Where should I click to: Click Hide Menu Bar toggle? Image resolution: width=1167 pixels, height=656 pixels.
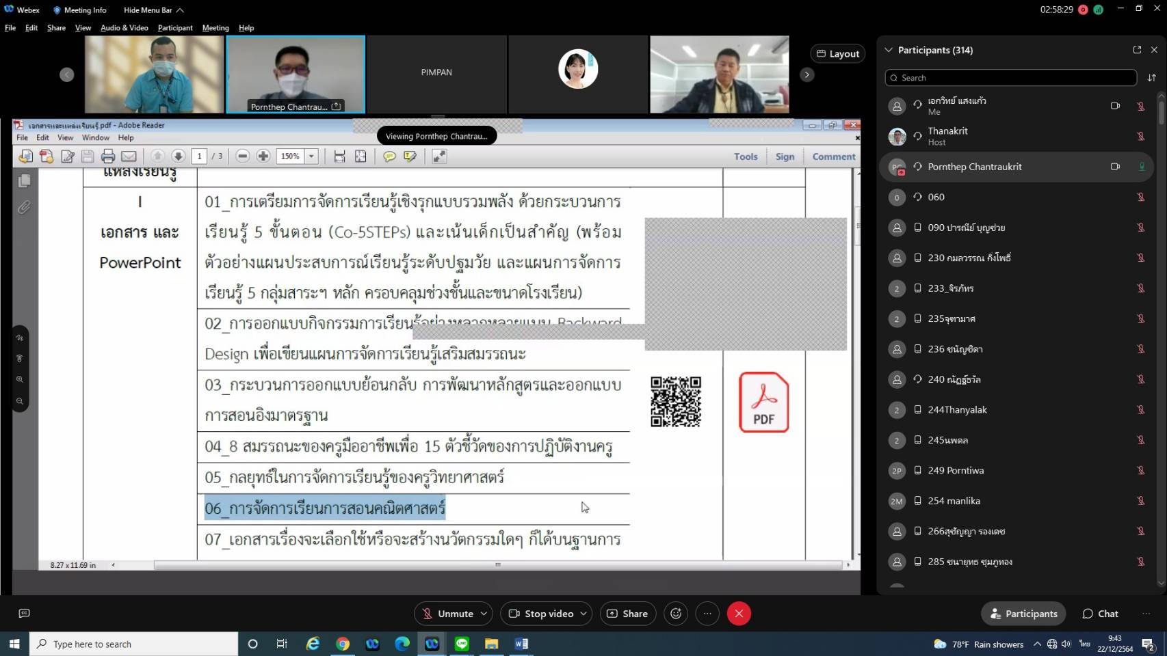click(x=153, y=10)
